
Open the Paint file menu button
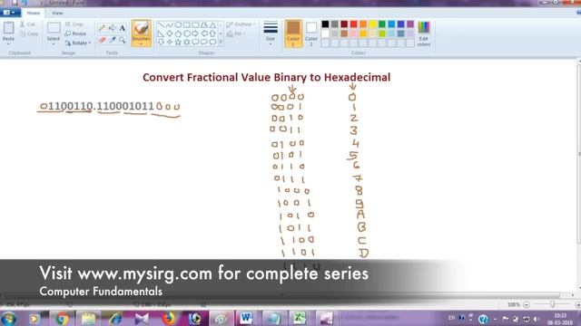(9, 13)
